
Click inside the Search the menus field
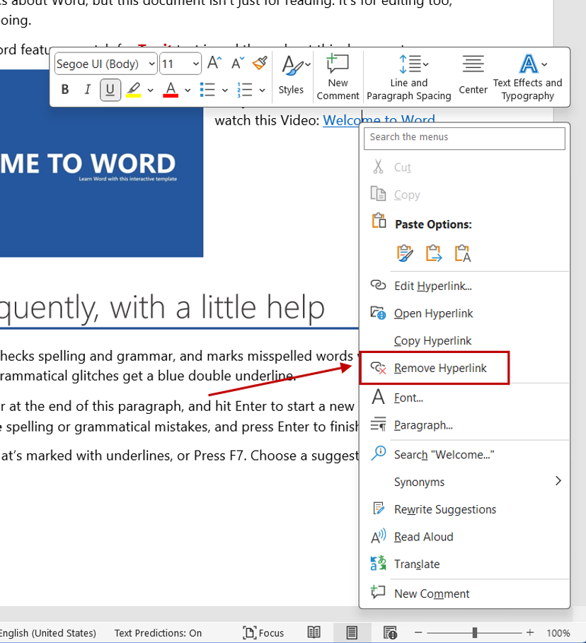tap(464, 139)
